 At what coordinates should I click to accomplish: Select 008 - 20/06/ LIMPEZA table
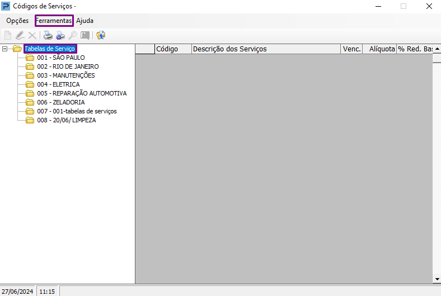(67, 121)
